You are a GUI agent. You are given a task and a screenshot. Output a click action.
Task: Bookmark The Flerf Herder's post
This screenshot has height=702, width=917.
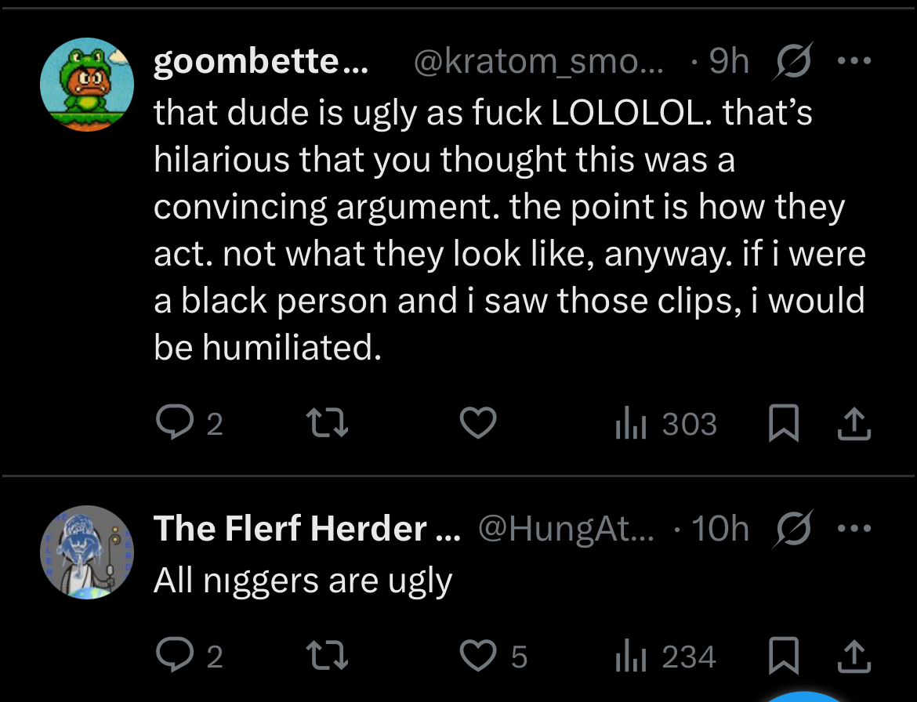pyautogui.click(x=781, y=657)
